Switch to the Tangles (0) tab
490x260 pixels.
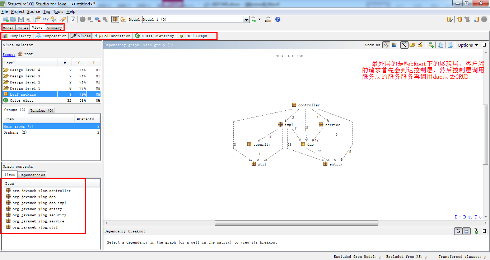42,110
